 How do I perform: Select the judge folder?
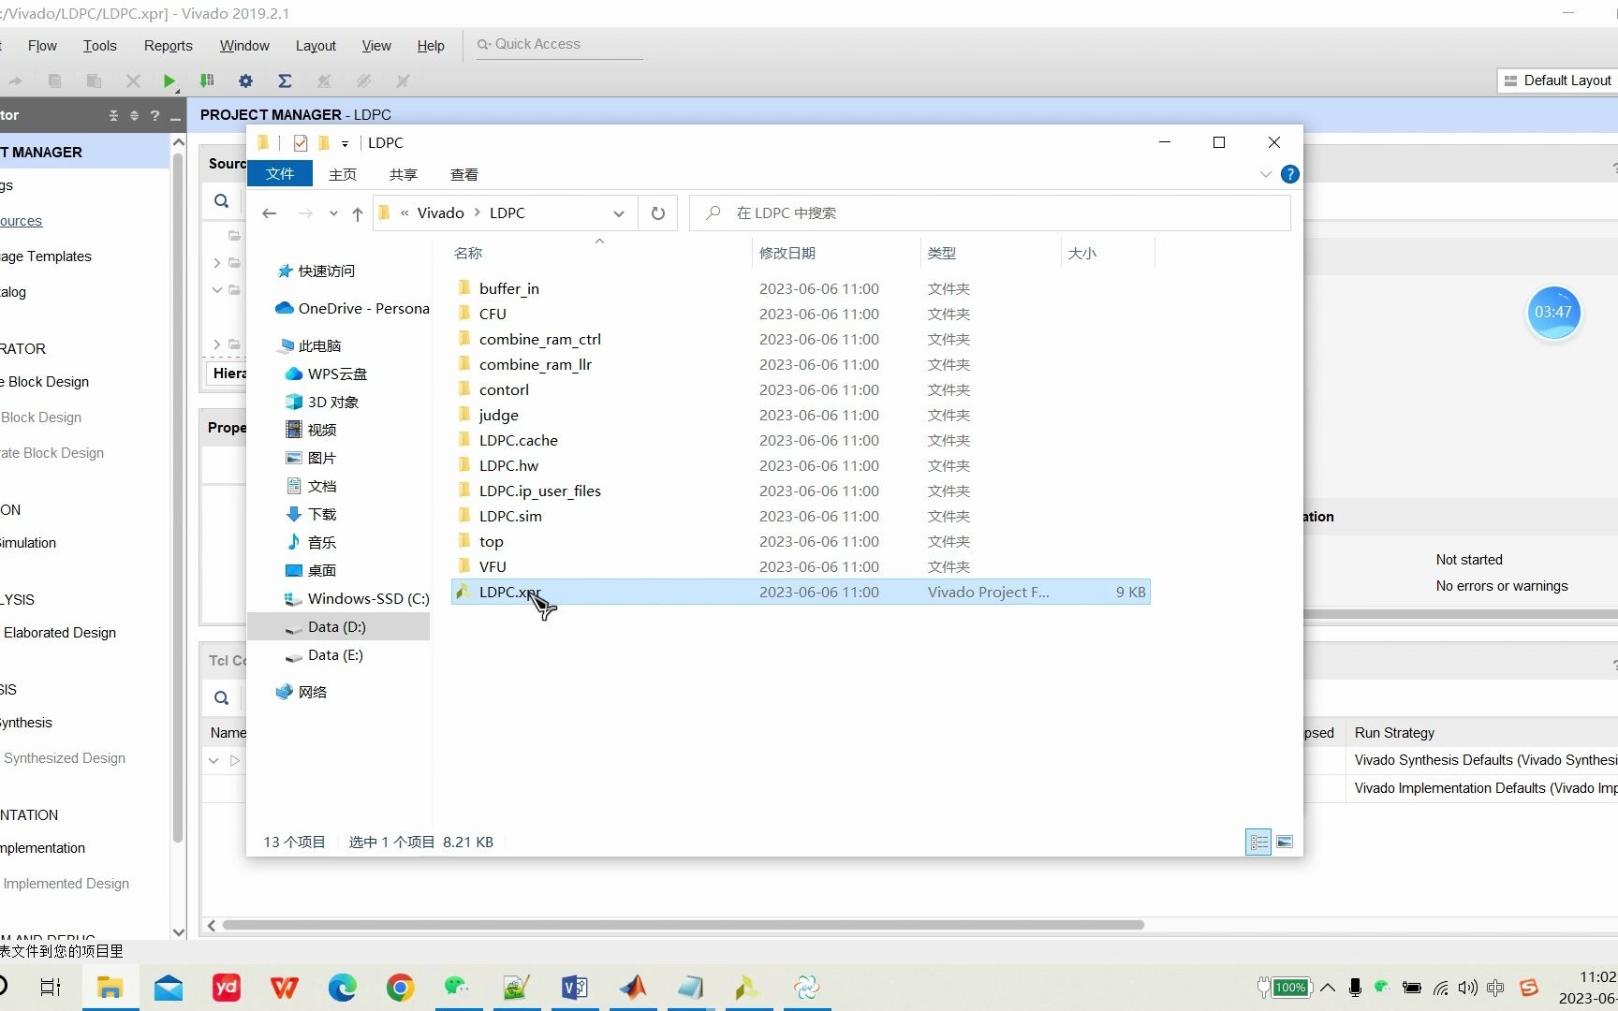(499, 416)
